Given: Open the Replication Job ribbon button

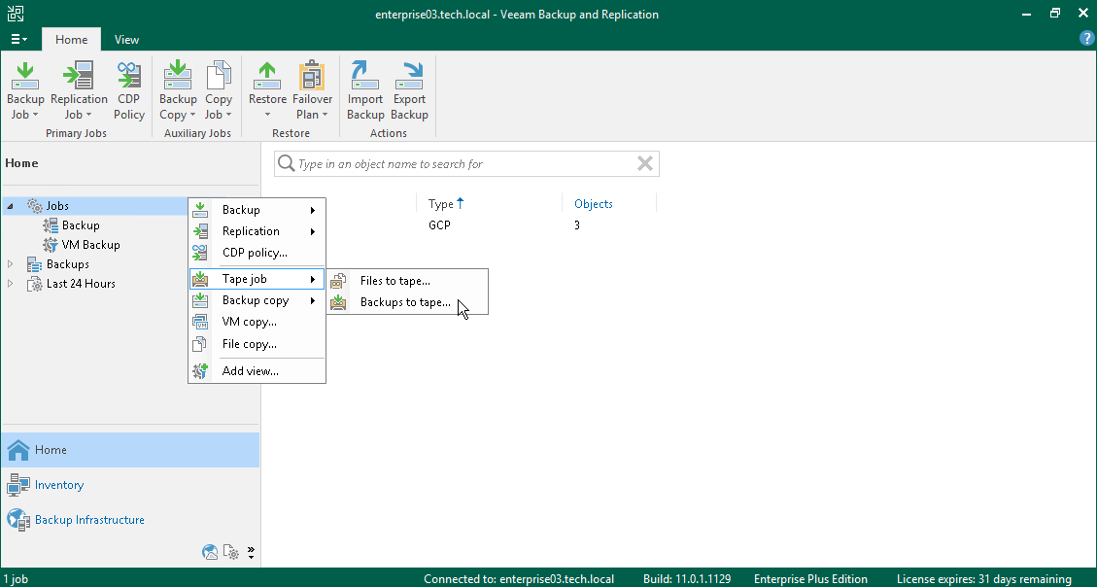Looking at the screenshot, I should coord(79,91).
